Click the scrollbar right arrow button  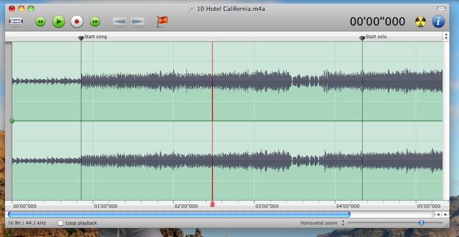(445, 214)
